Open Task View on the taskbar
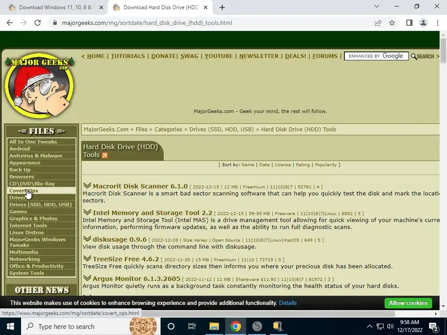The width and height of the screenshot is (447, 335). [x=192, y=326]
